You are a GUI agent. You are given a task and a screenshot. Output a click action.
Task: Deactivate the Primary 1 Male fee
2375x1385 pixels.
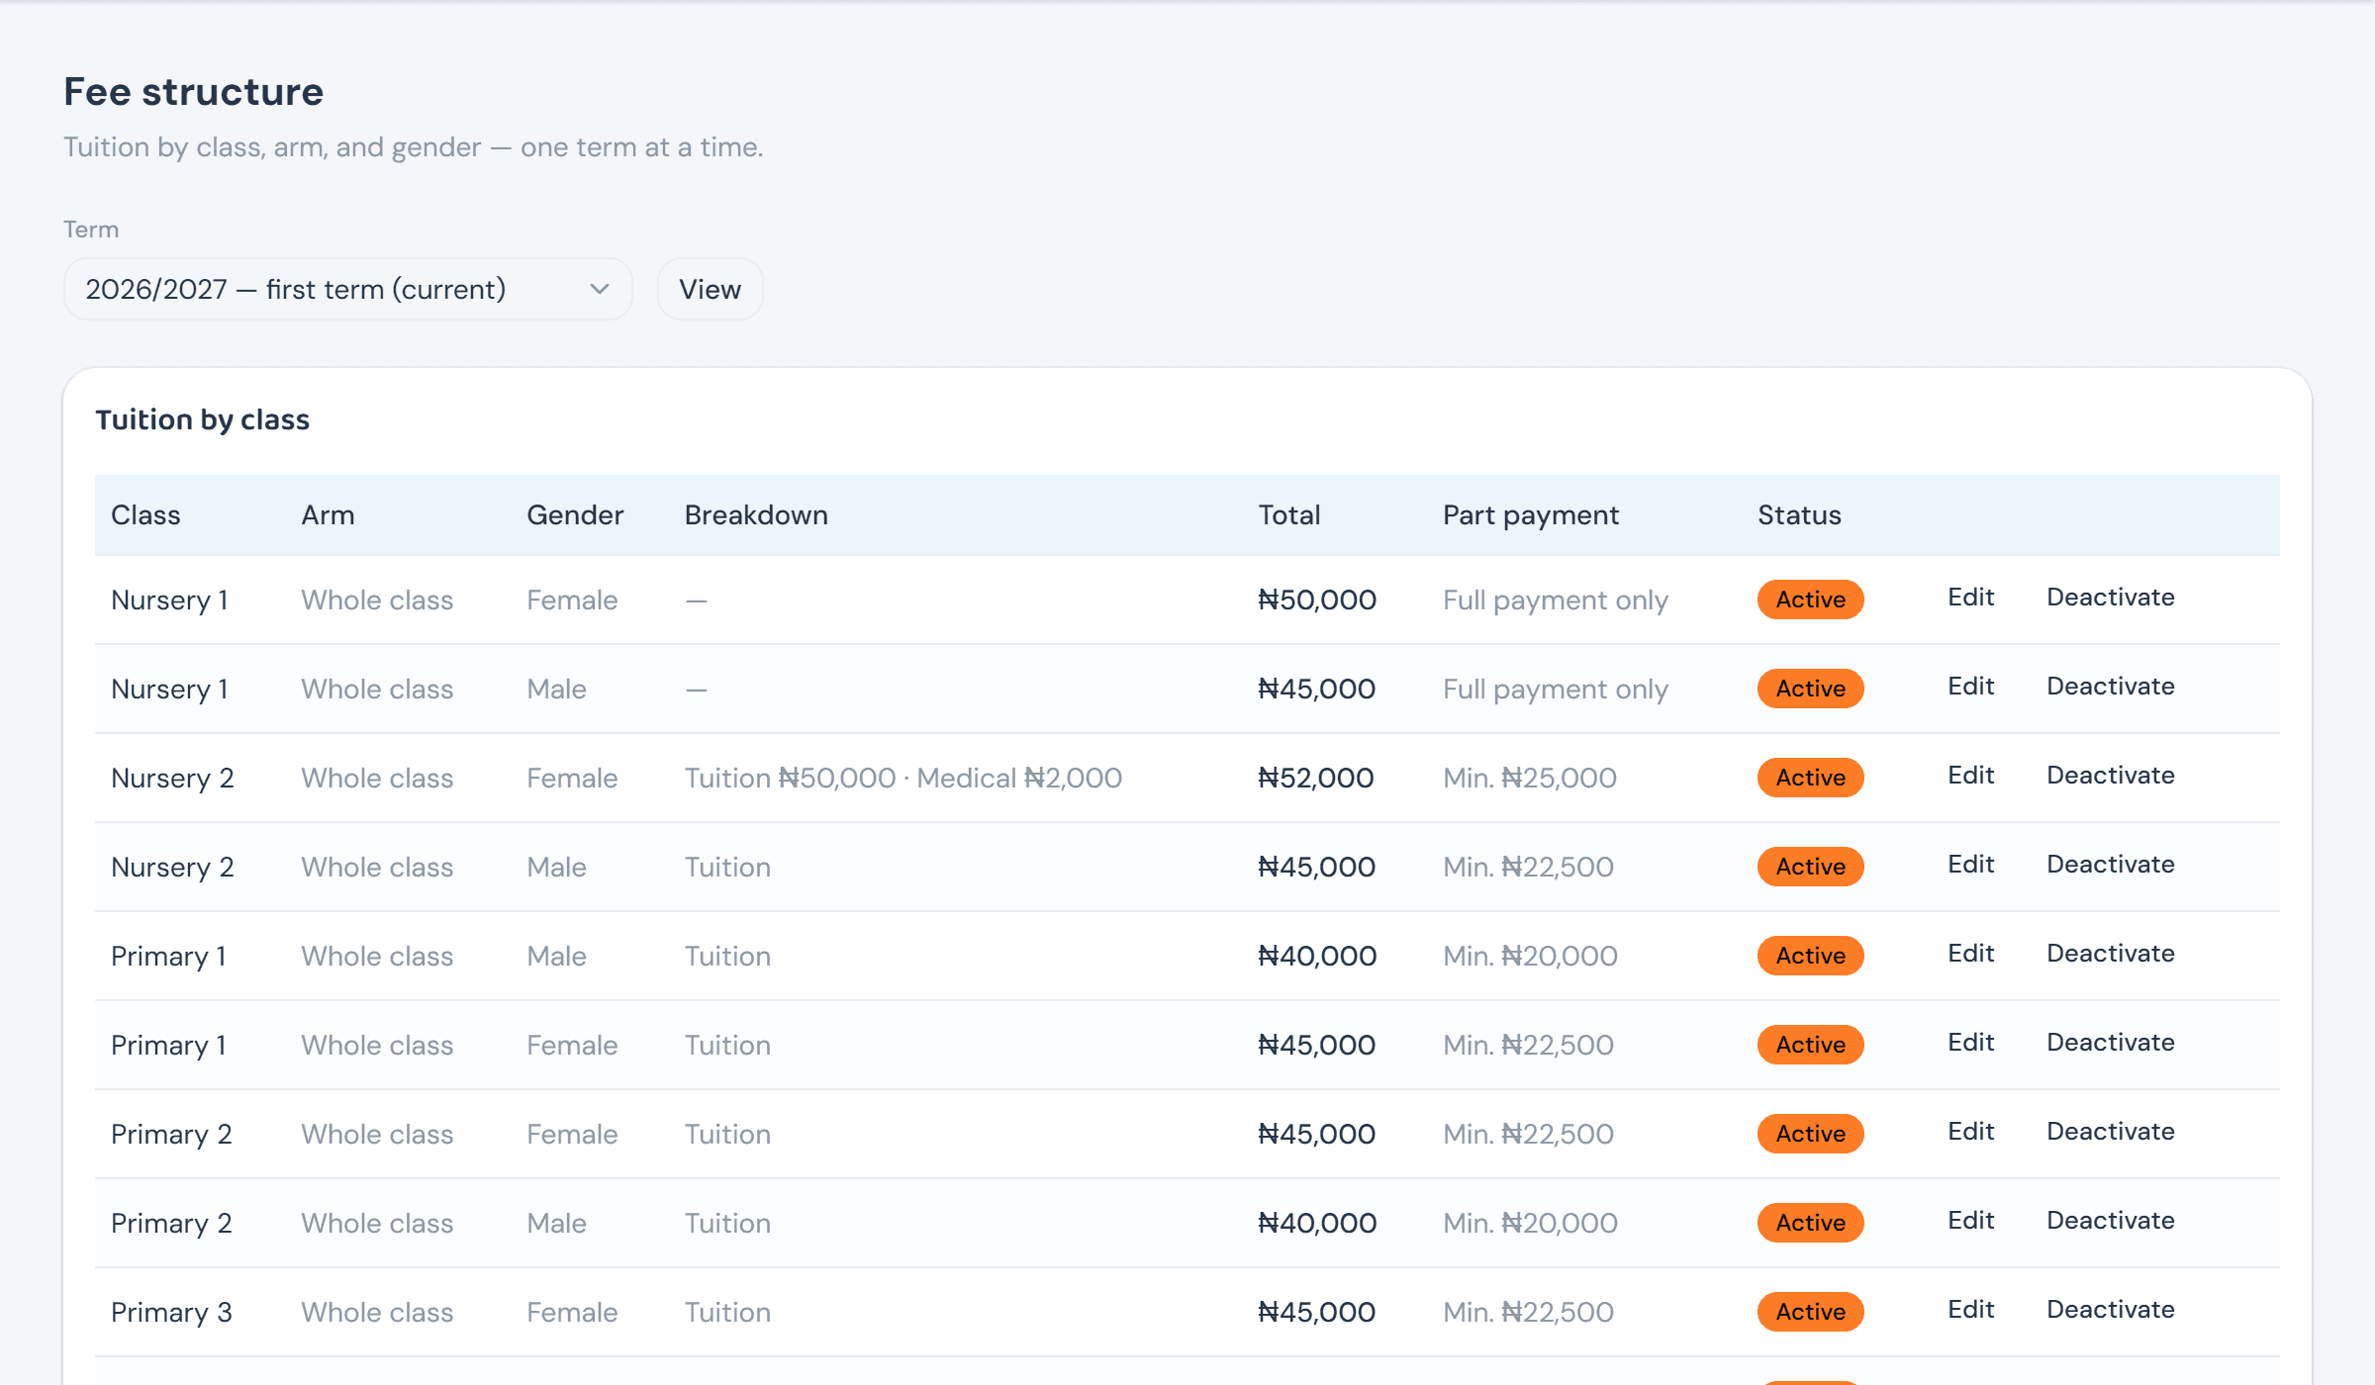[x=2110, y=954]
